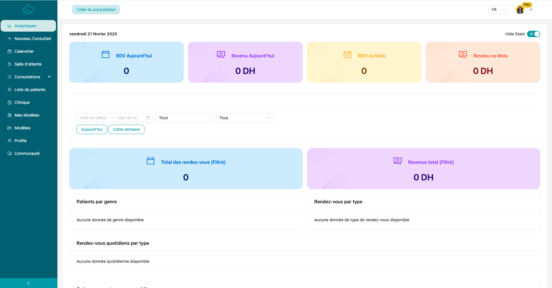Open the second Tous filter dropdown
Screen dimensions: 552x288
pos(245,118)
